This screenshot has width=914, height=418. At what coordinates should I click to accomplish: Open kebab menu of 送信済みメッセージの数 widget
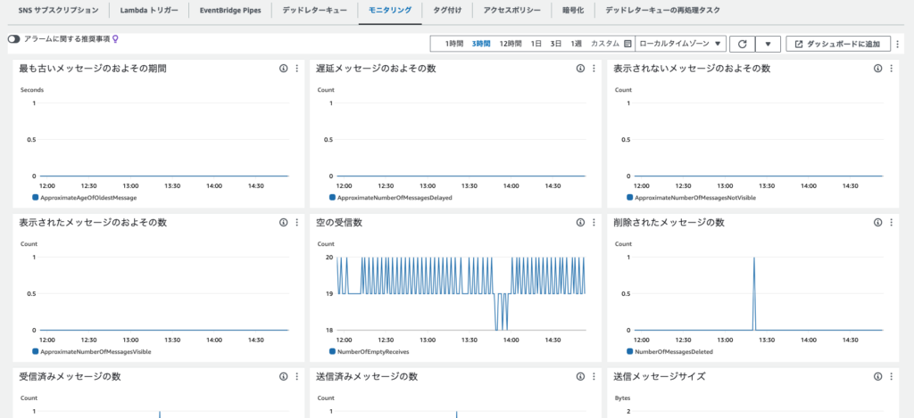pos(594,377)
